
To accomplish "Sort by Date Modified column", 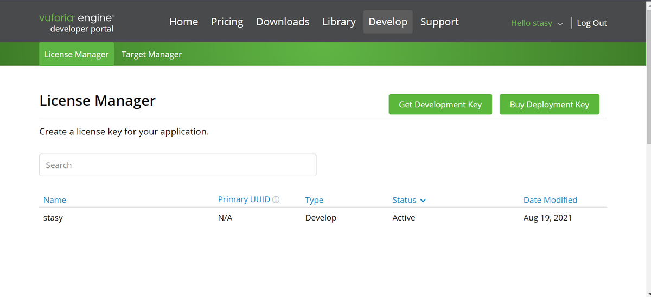I will point(550,200).
